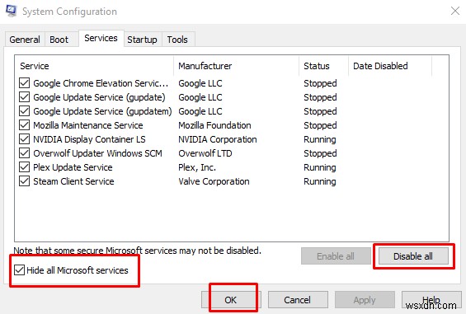Click Stopped status of Overwolf Updater
Screen dimensions: 466x314
click(x=320, y=153)
